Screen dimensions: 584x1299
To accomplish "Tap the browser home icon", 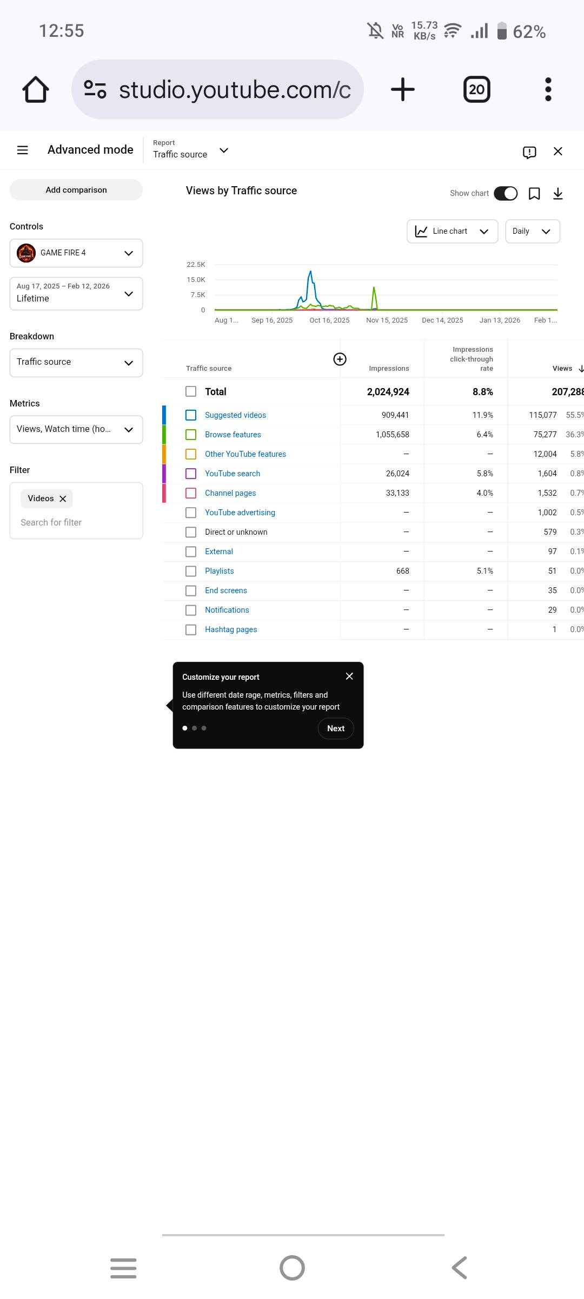I will click(36, 89).
